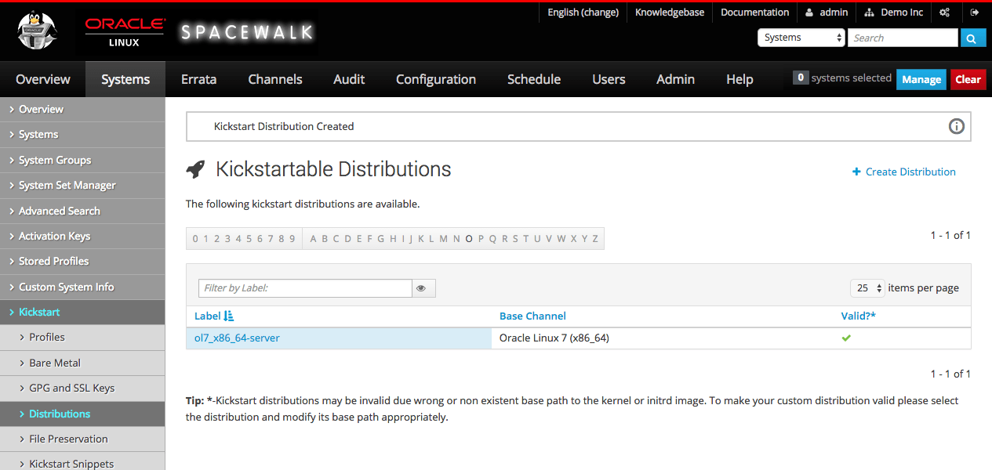
Task: Click the Valid?* column header
Action: pyautogui.click(x=858, y=316)
